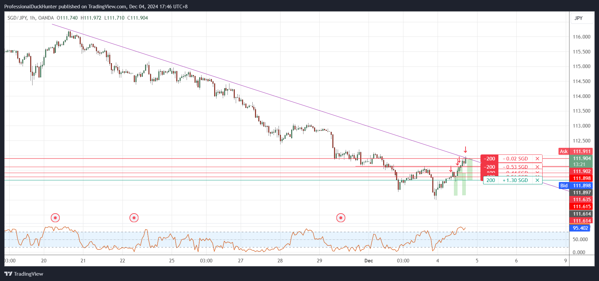The image size is (599, 281).
Task: Click the 113.000 price axis label
Action: pyautogui.click(x=581, y=126)
